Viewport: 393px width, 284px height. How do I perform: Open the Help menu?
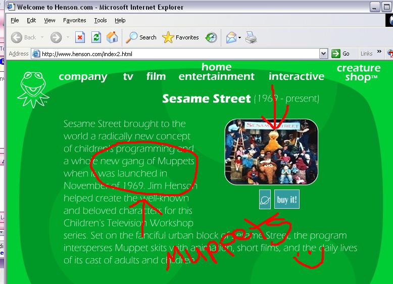tap(120, 20)
